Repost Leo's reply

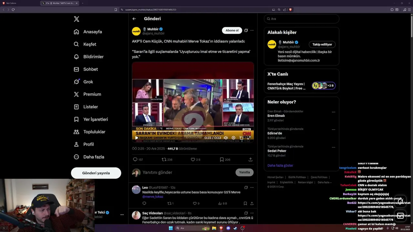coord(170,203)
